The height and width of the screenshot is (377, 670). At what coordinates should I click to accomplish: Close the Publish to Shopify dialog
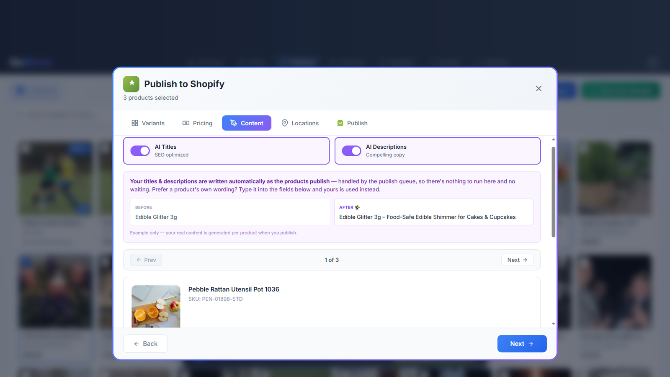coord(539,88)
